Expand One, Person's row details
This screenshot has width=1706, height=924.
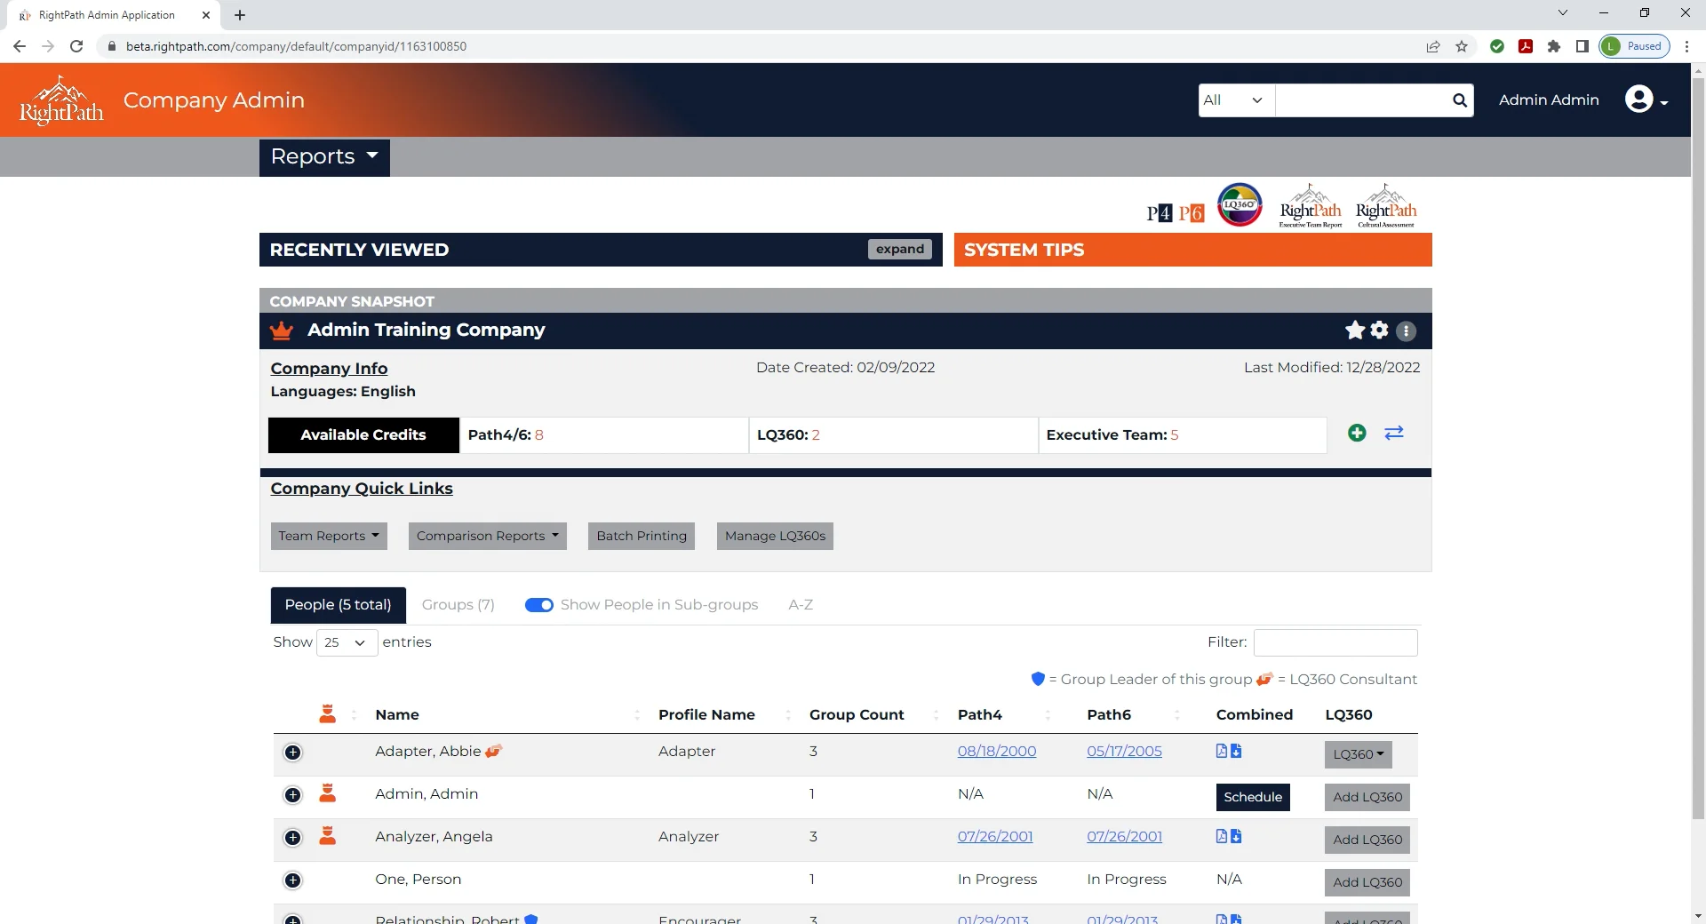(x=292, y=880)
